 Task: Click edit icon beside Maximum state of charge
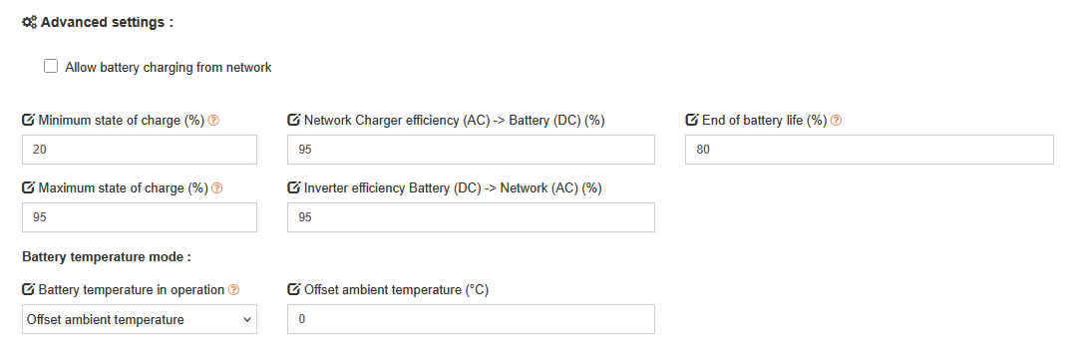(29, 187)
